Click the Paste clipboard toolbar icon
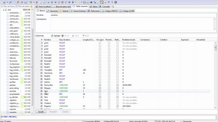 18,2
